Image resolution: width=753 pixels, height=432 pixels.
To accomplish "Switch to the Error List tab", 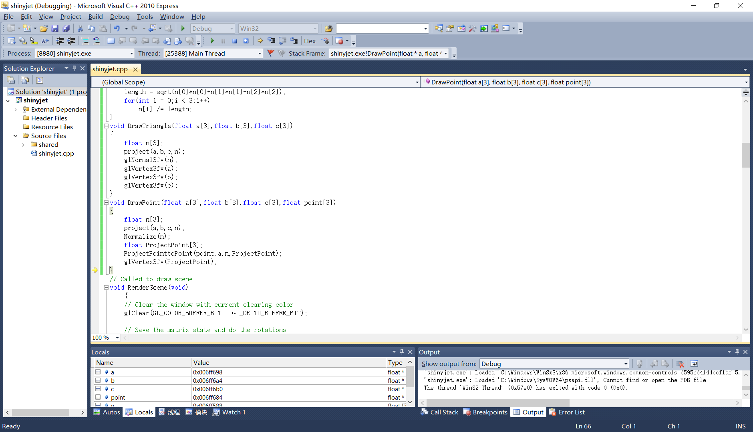I will [567, 412].
